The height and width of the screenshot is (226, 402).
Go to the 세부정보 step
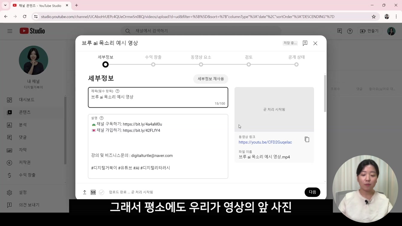click(x=105, y=61)
